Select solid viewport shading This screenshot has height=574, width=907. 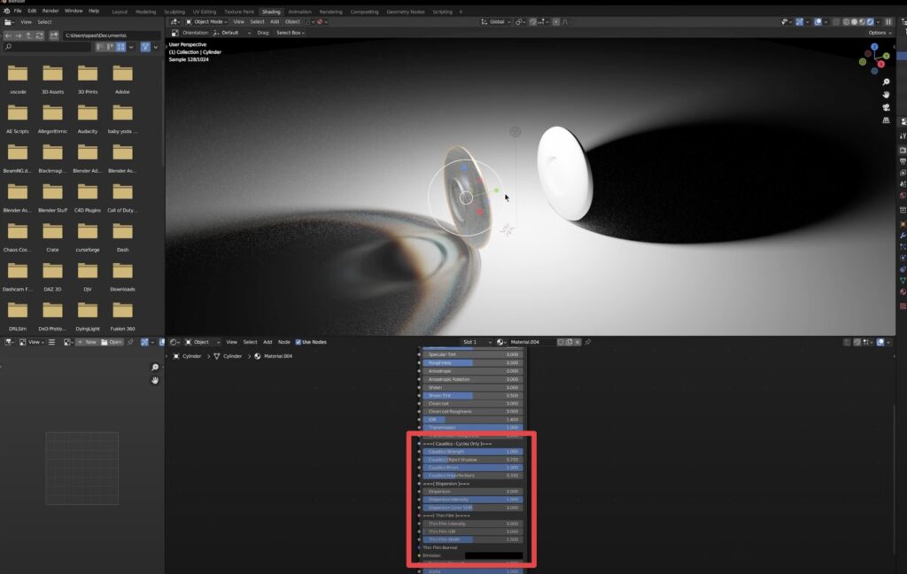coord(855,22)
